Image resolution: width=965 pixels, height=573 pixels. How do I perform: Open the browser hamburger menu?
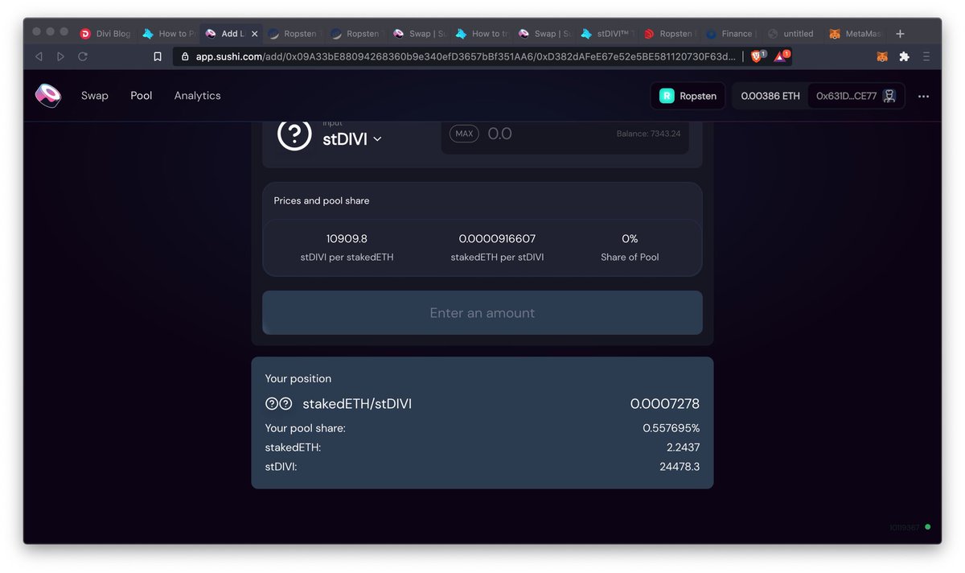(926, 56)
